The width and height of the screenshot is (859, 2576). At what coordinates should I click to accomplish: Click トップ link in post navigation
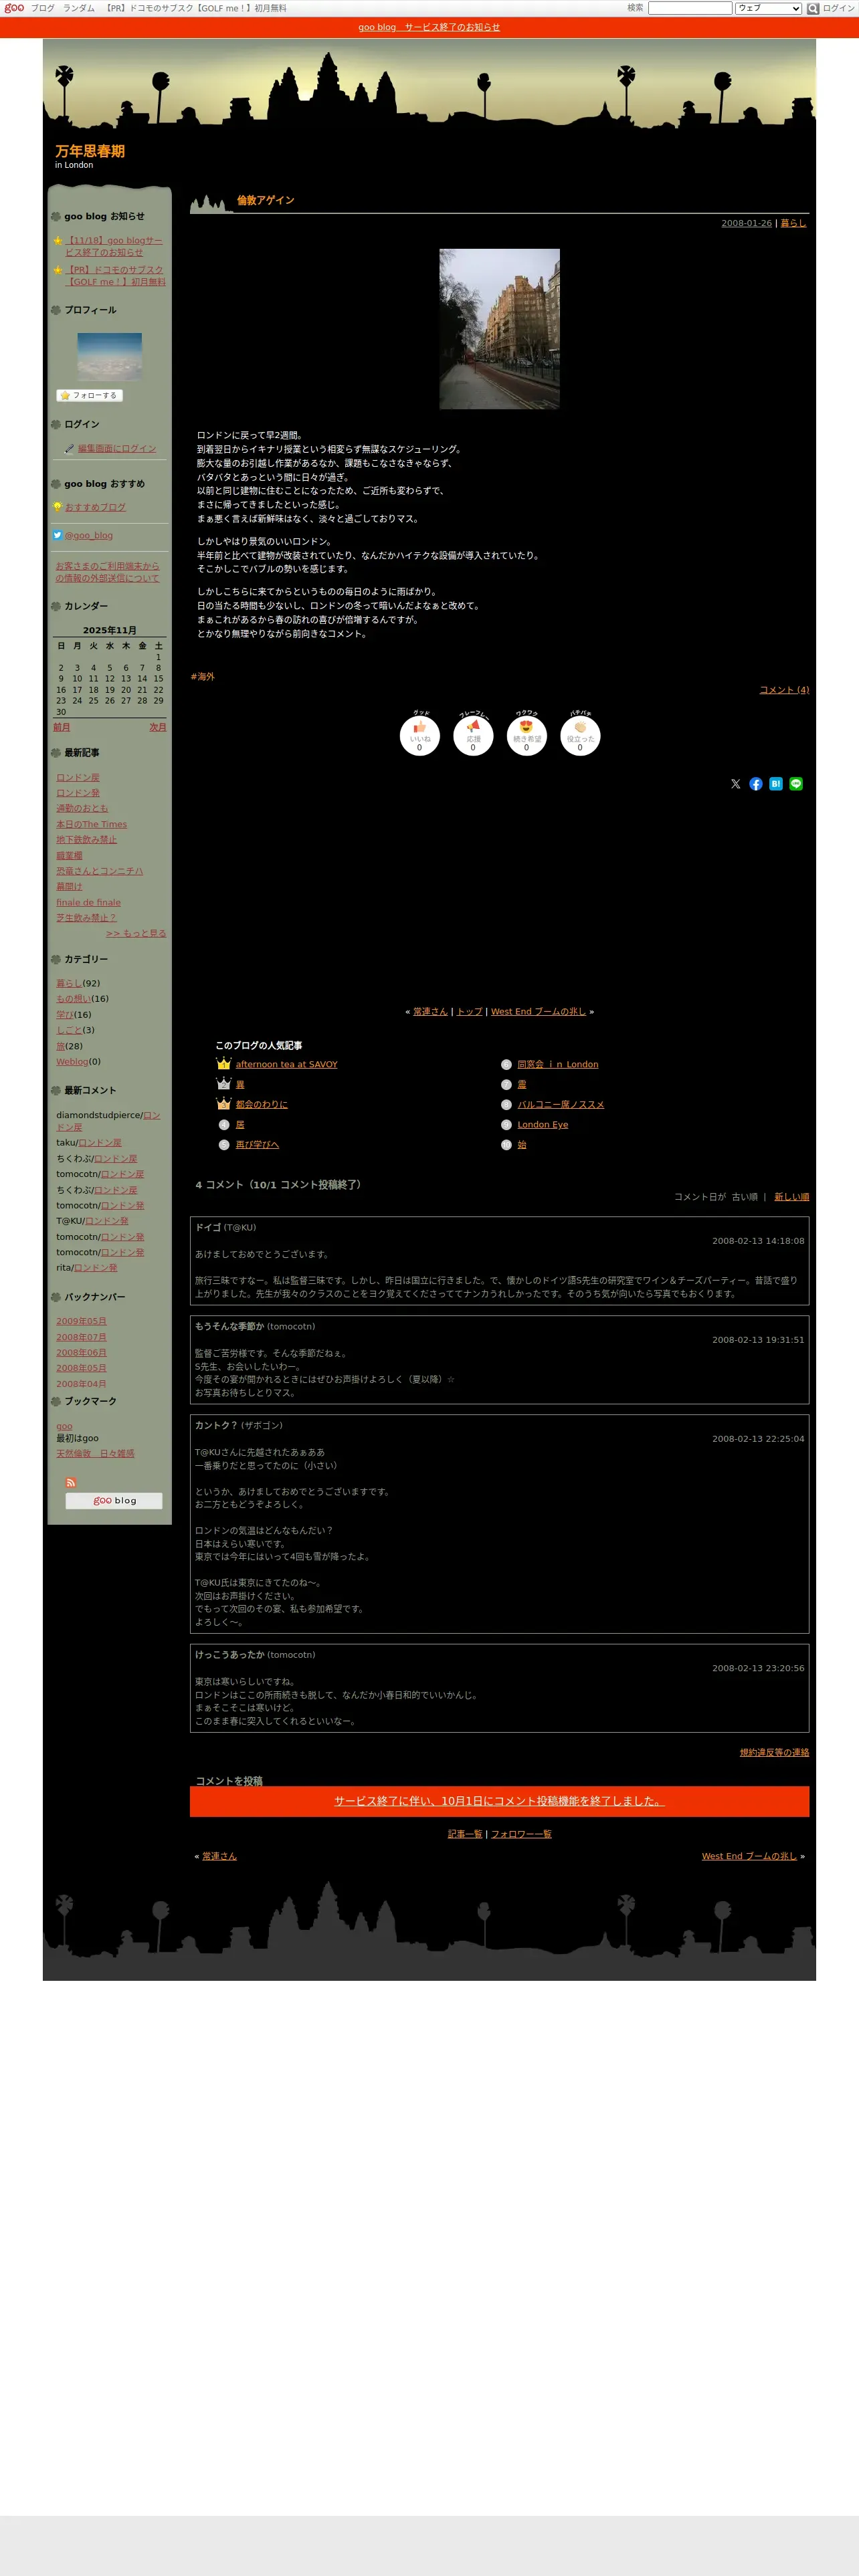tap(469, 1011)
